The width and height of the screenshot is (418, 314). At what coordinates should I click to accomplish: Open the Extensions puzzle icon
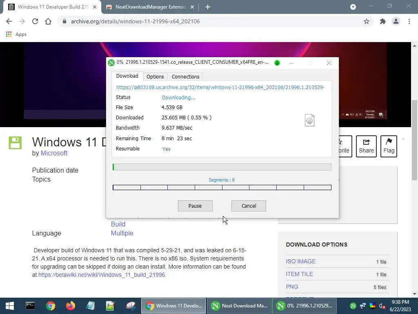[383, 21]
